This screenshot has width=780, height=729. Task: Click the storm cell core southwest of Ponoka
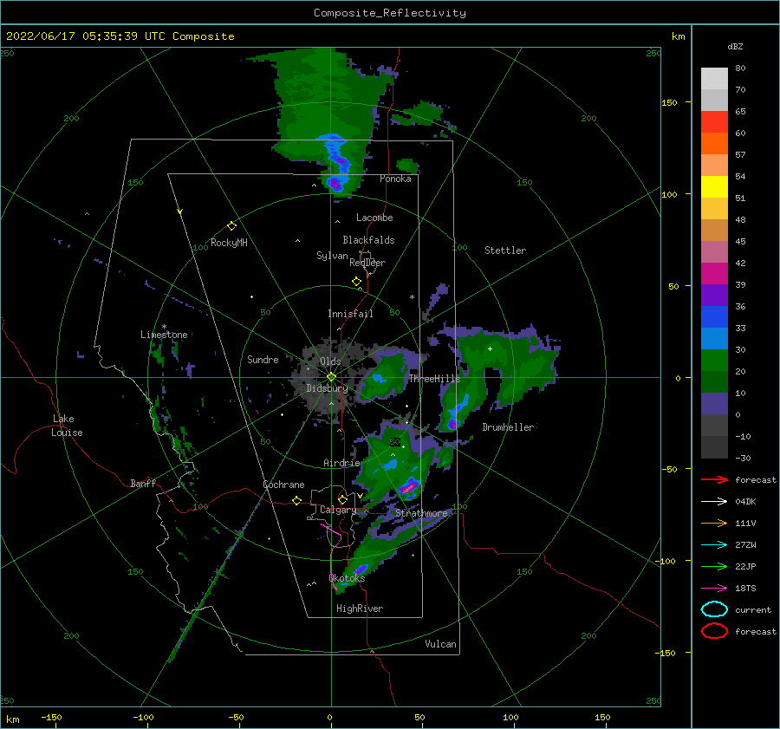coord(335,184)
